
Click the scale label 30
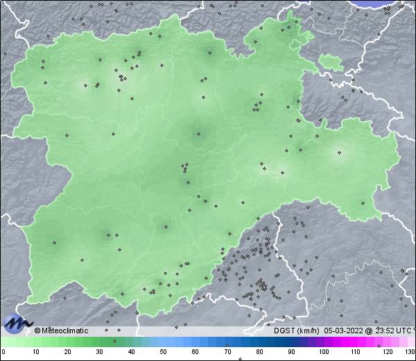99,352
